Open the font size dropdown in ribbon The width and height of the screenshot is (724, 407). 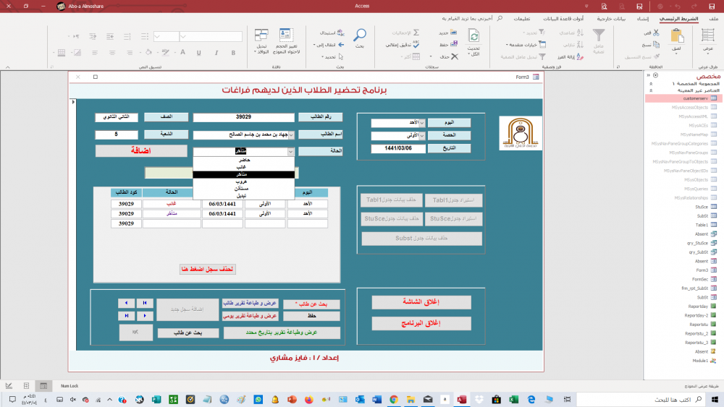coord(157,36)
